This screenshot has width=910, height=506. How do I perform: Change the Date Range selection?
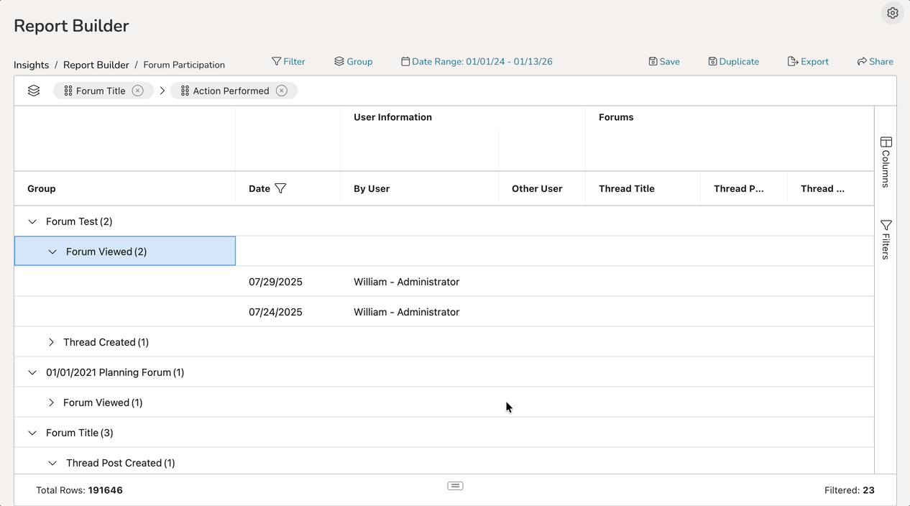coord(477,62)
